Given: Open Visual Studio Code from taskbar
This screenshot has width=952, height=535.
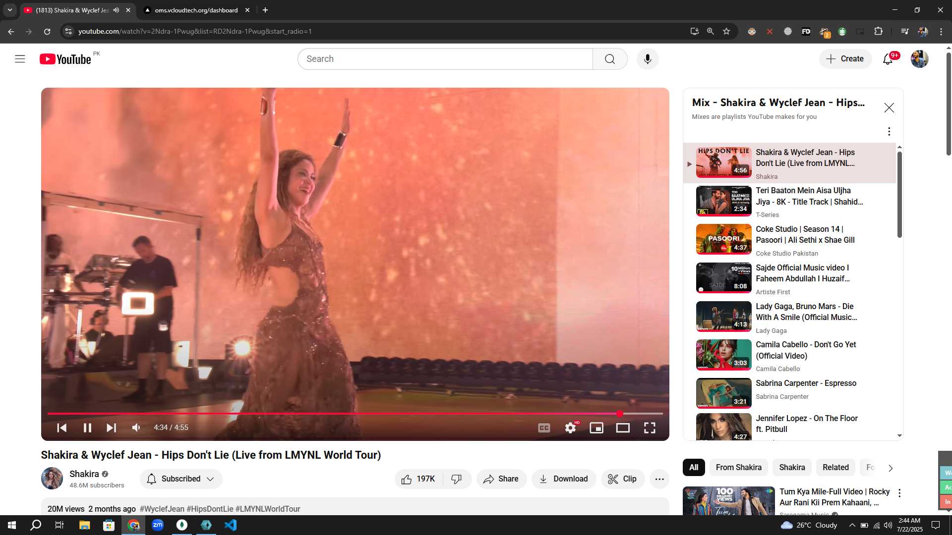Looking at the screenshot, I should [x=230, y=525].
